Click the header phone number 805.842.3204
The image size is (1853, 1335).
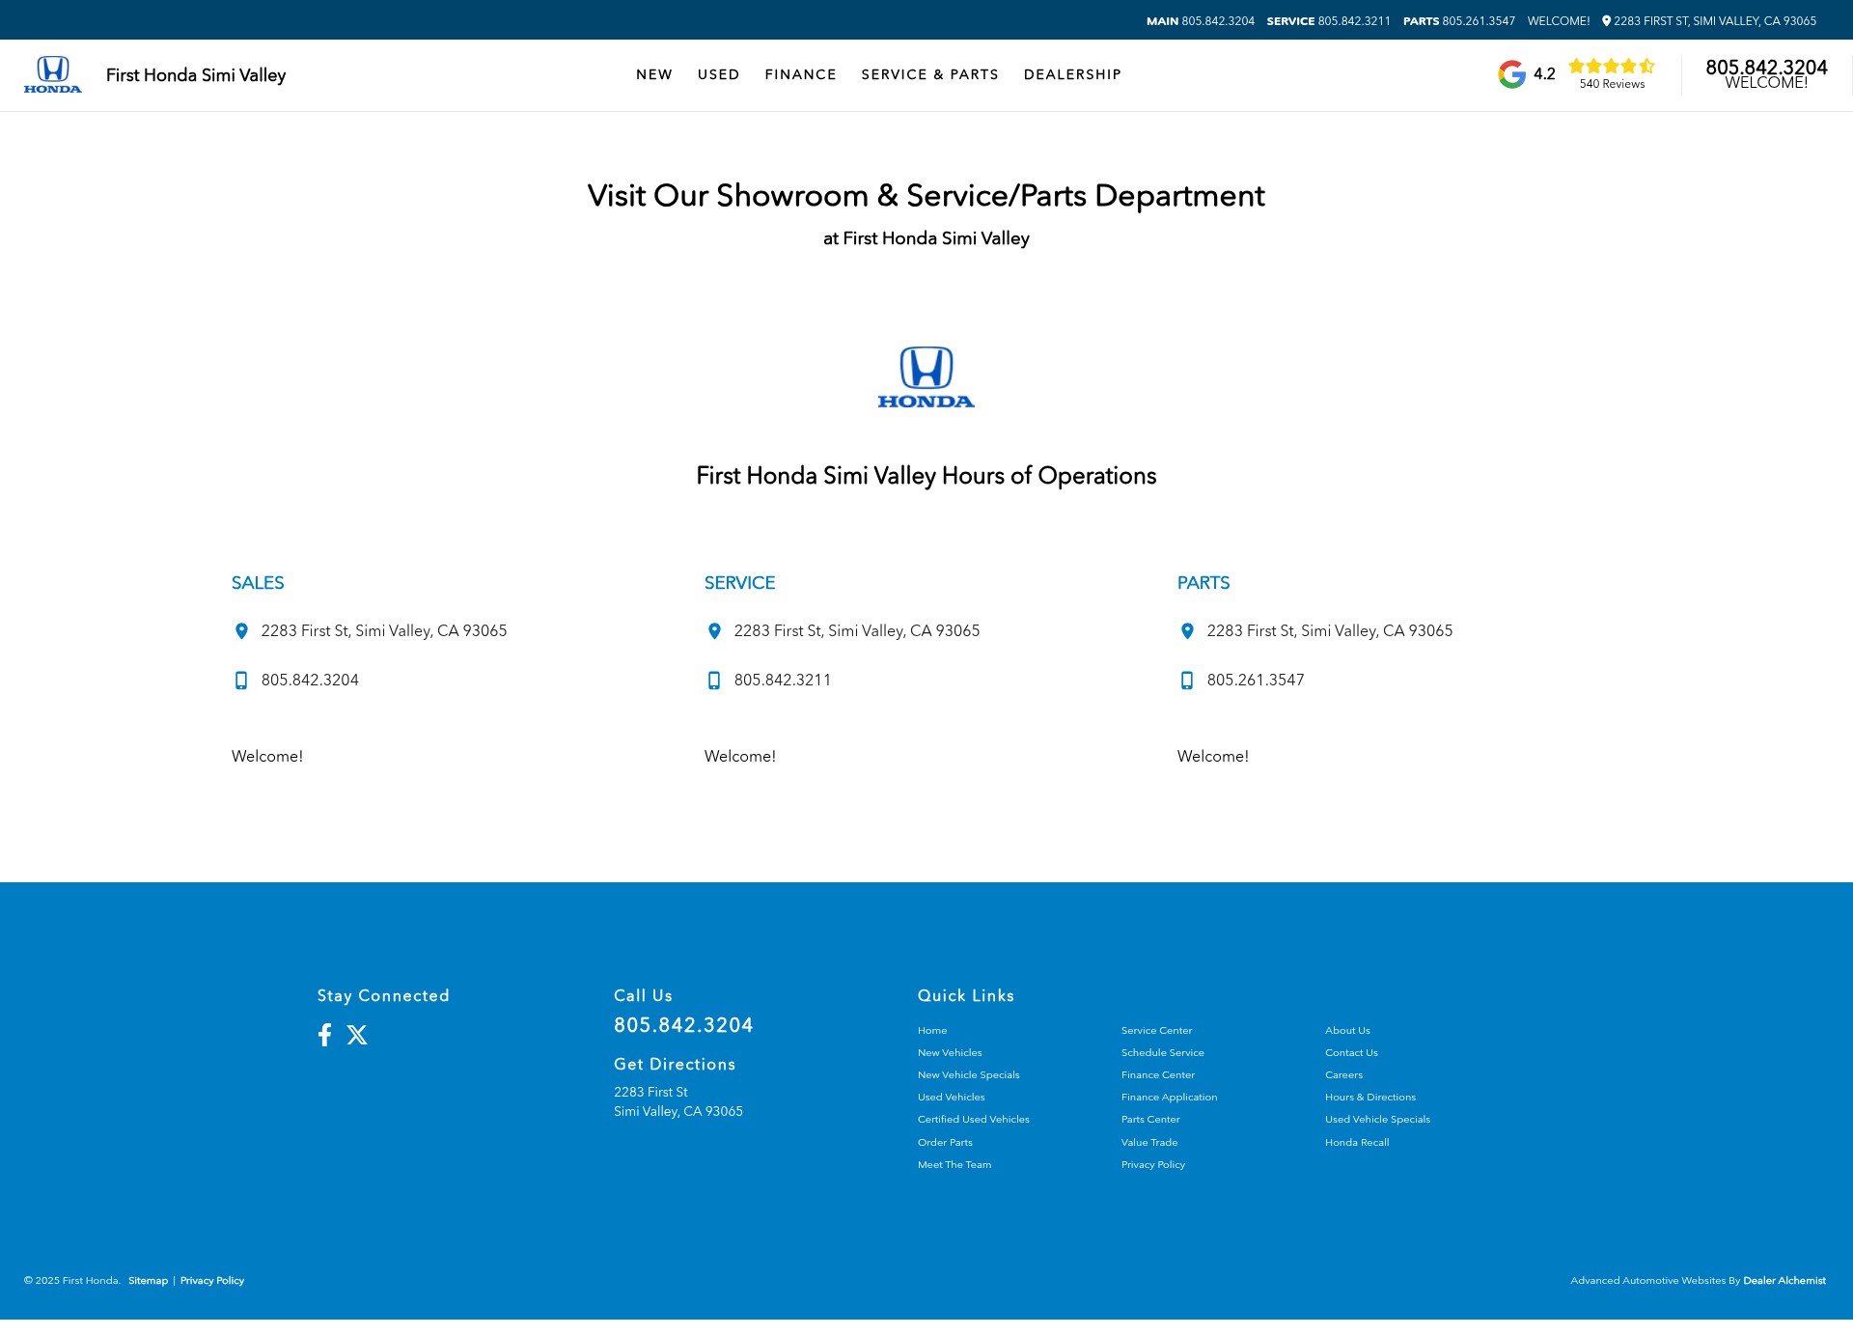point(1766,67)
